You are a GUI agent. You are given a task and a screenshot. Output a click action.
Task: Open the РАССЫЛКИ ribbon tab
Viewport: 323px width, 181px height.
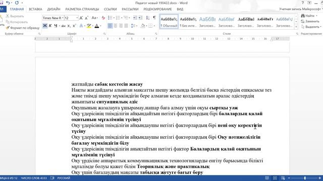tap(130, 9)
